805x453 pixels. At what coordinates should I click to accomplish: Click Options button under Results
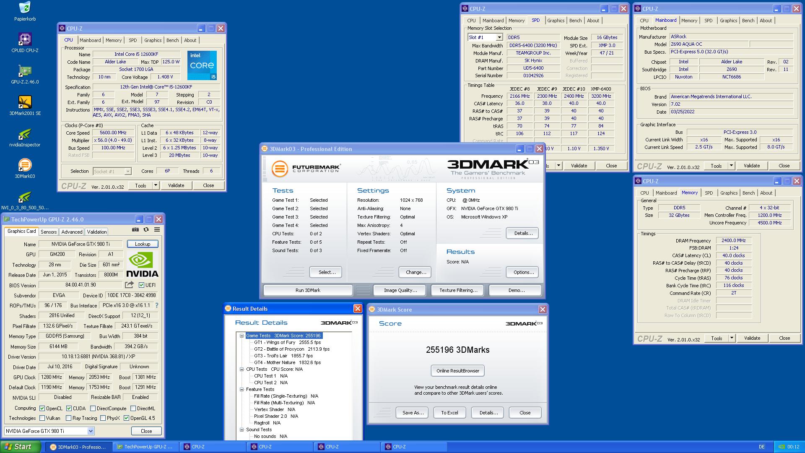(x=523, y=272)
